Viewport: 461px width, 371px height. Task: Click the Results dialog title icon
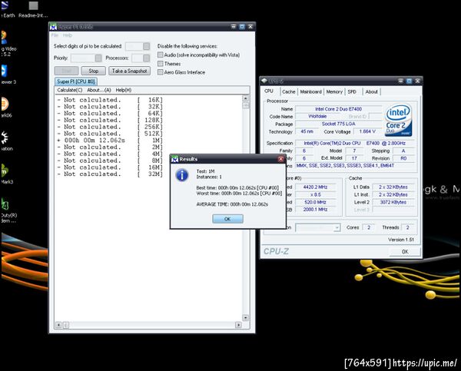(175, 159)
